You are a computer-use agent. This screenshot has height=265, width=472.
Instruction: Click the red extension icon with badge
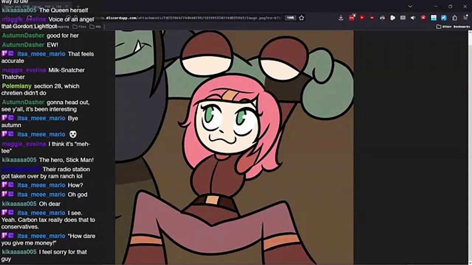click(352, 17)
